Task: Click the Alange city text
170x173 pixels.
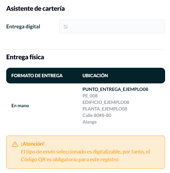Action: click(90, 122)
